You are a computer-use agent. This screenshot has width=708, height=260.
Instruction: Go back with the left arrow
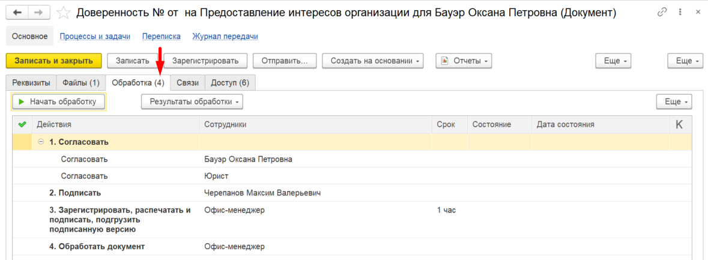(x=17, y=13)
